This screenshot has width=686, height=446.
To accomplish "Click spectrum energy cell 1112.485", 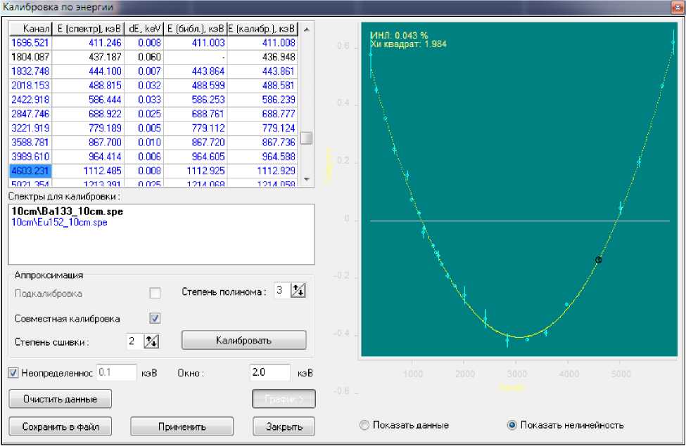I will tap(89, 171).
